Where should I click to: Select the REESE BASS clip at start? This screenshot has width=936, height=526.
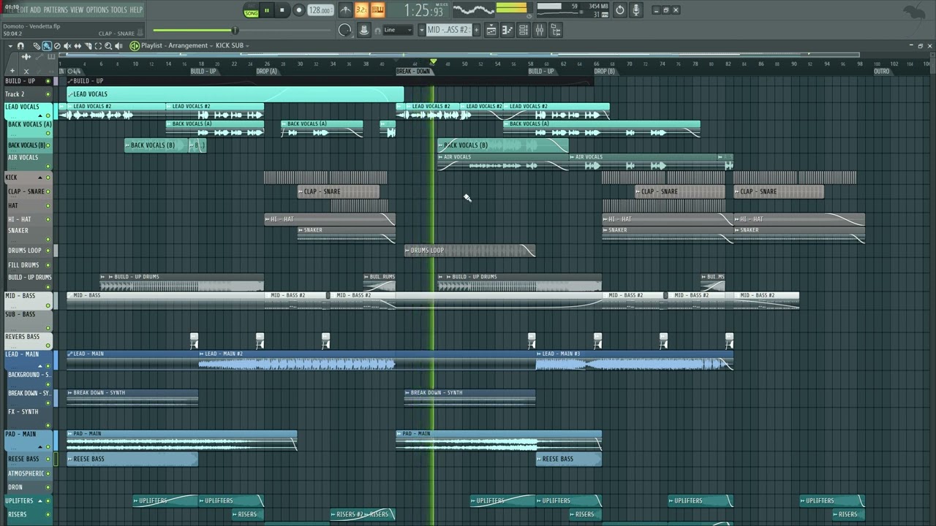pos(132,459)
